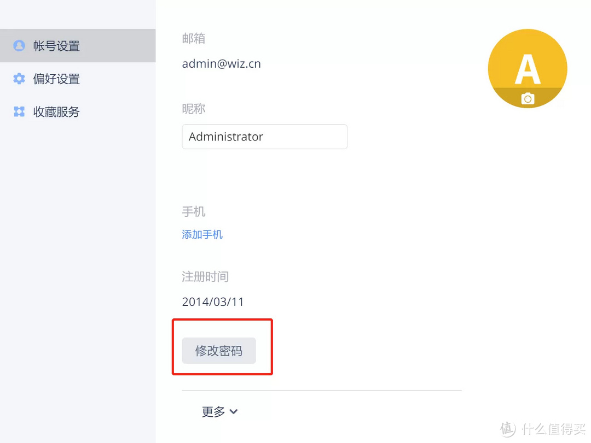Screen dimensions: 591x443
Task: Click the 邮箱 field label
Action: pos(194,39)
